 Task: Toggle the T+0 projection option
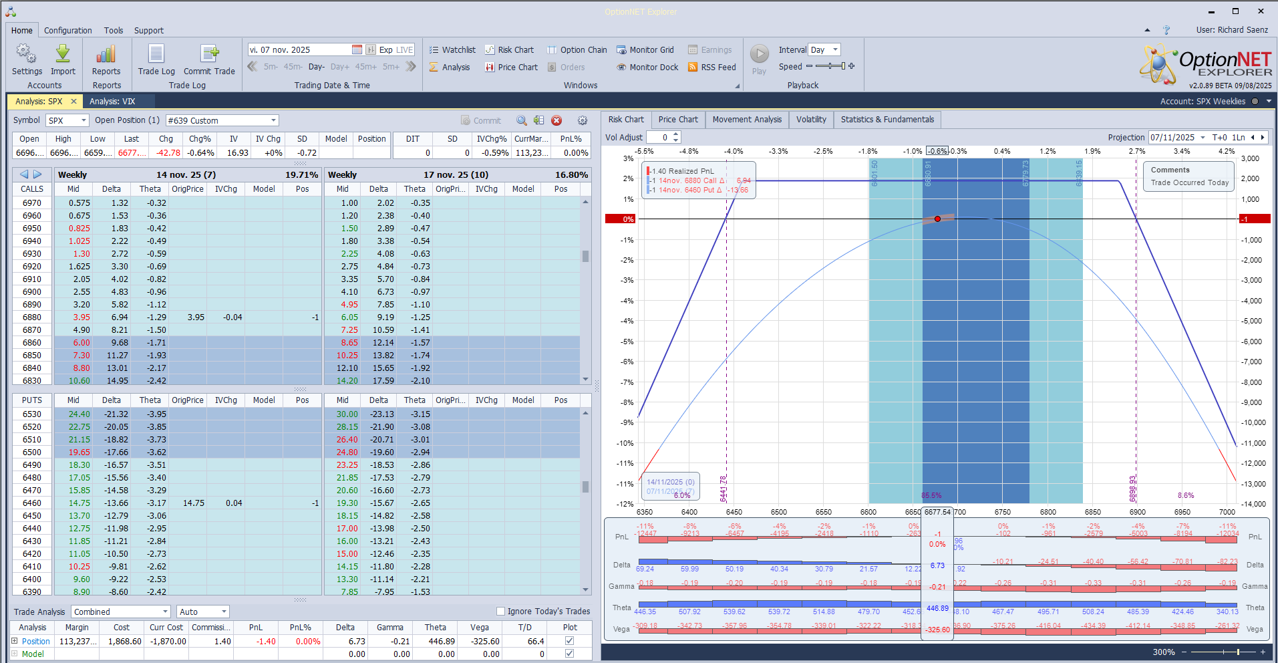coord(1220,138)
